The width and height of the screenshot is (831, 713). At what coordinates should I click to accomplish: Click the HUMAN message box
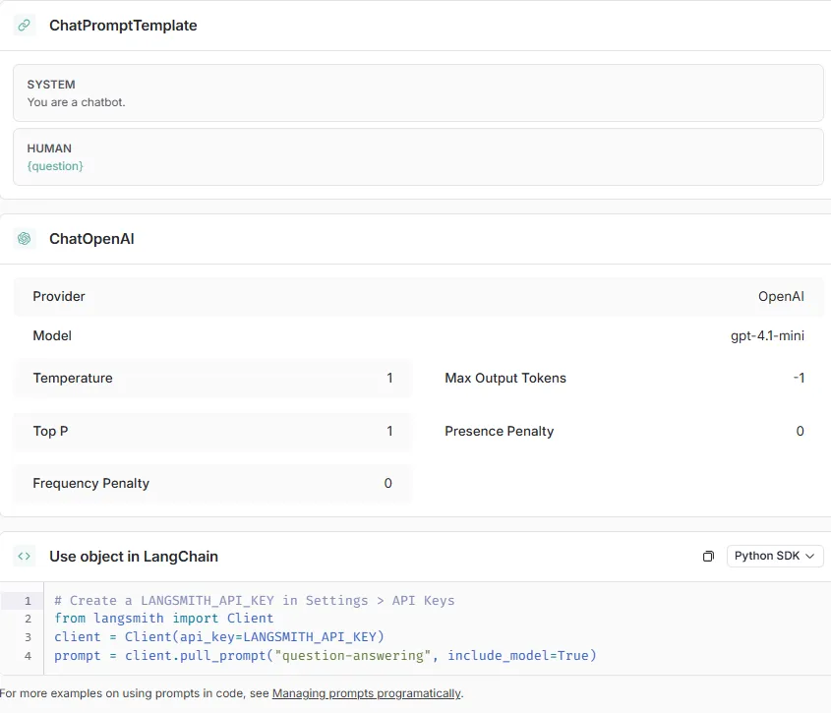pyautogui.click(x=418, y=157)
